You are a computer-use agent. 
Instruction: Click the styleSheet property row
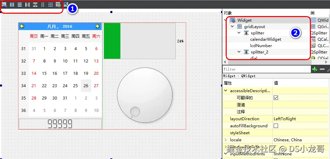pyautogui.click(x=276, y=133)
